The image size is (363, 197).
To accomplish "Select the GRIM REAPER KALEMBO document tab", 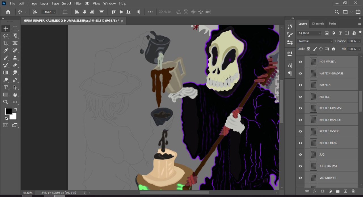I will click(71, 21).
